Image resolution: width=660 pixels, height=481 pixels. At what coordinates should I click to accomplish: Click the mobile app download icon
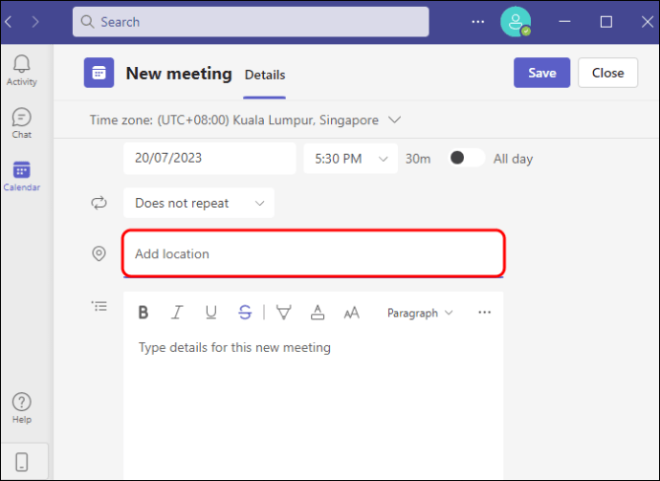click(x=21, y=462)
